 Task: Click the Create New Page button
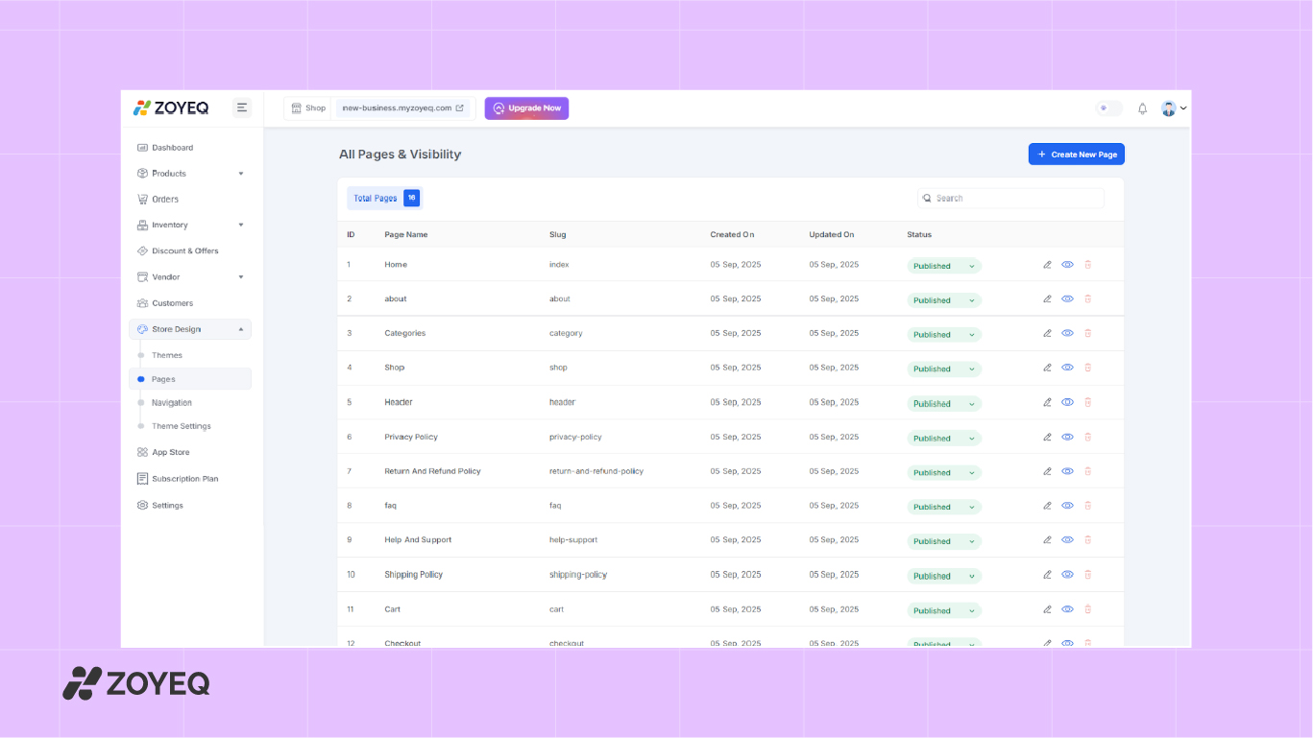[x=1076, y=155]
